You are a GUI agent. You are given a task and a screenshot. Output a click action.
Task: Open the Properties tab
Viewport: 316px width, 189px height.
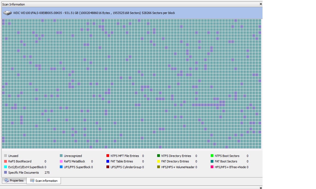click(x=14, y=181)
